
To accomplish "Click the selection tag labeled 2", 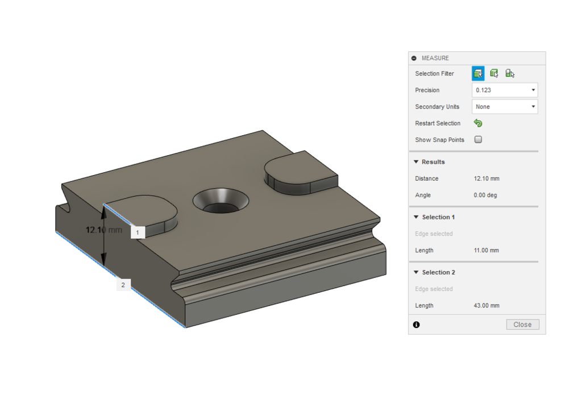I will pyautogui.click(x=123, y=284).
